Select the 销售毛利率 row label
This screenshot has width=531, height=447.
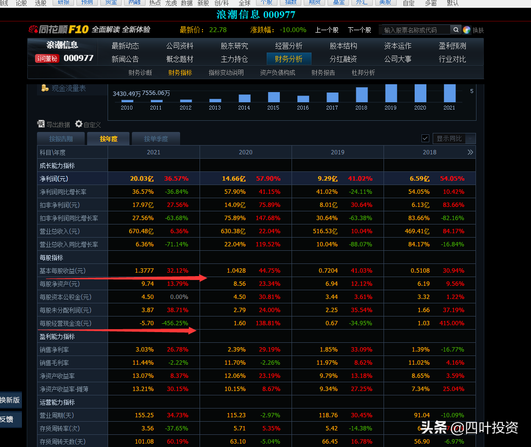pyautogui.click(x=54, y=363)
